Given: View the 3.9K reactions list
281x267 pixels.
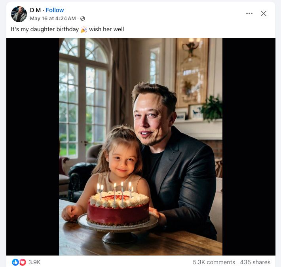Looking at the screenshot, I should (x=34, y=262).
